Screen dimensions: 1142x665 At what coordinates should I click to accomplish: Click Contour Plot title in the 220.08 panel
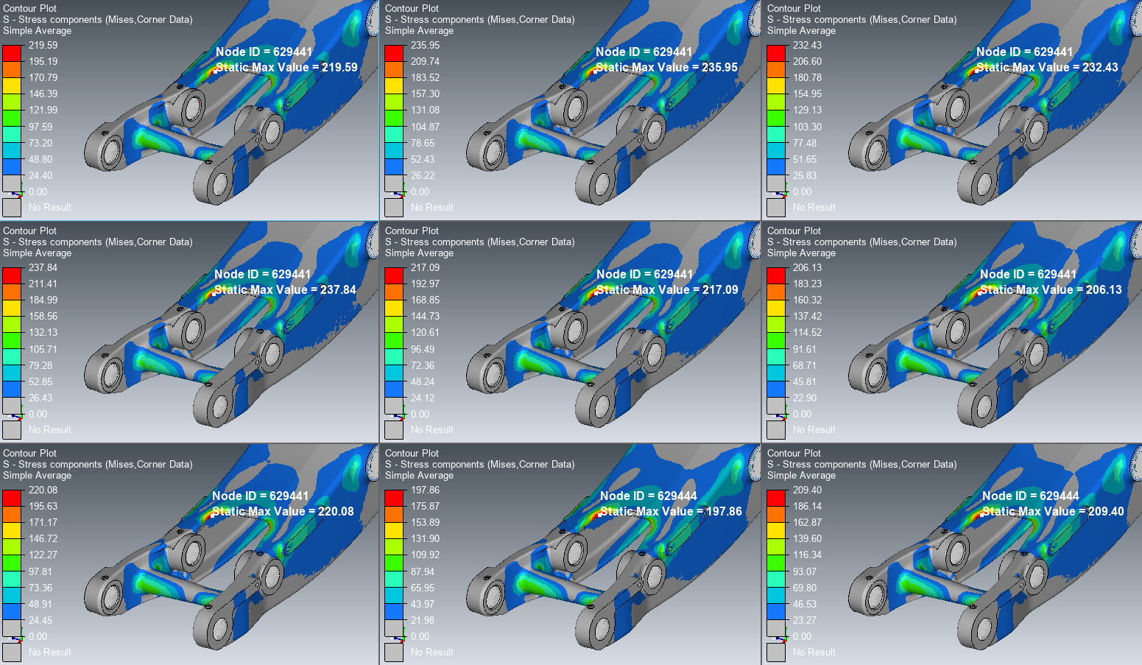click(29, 453)
